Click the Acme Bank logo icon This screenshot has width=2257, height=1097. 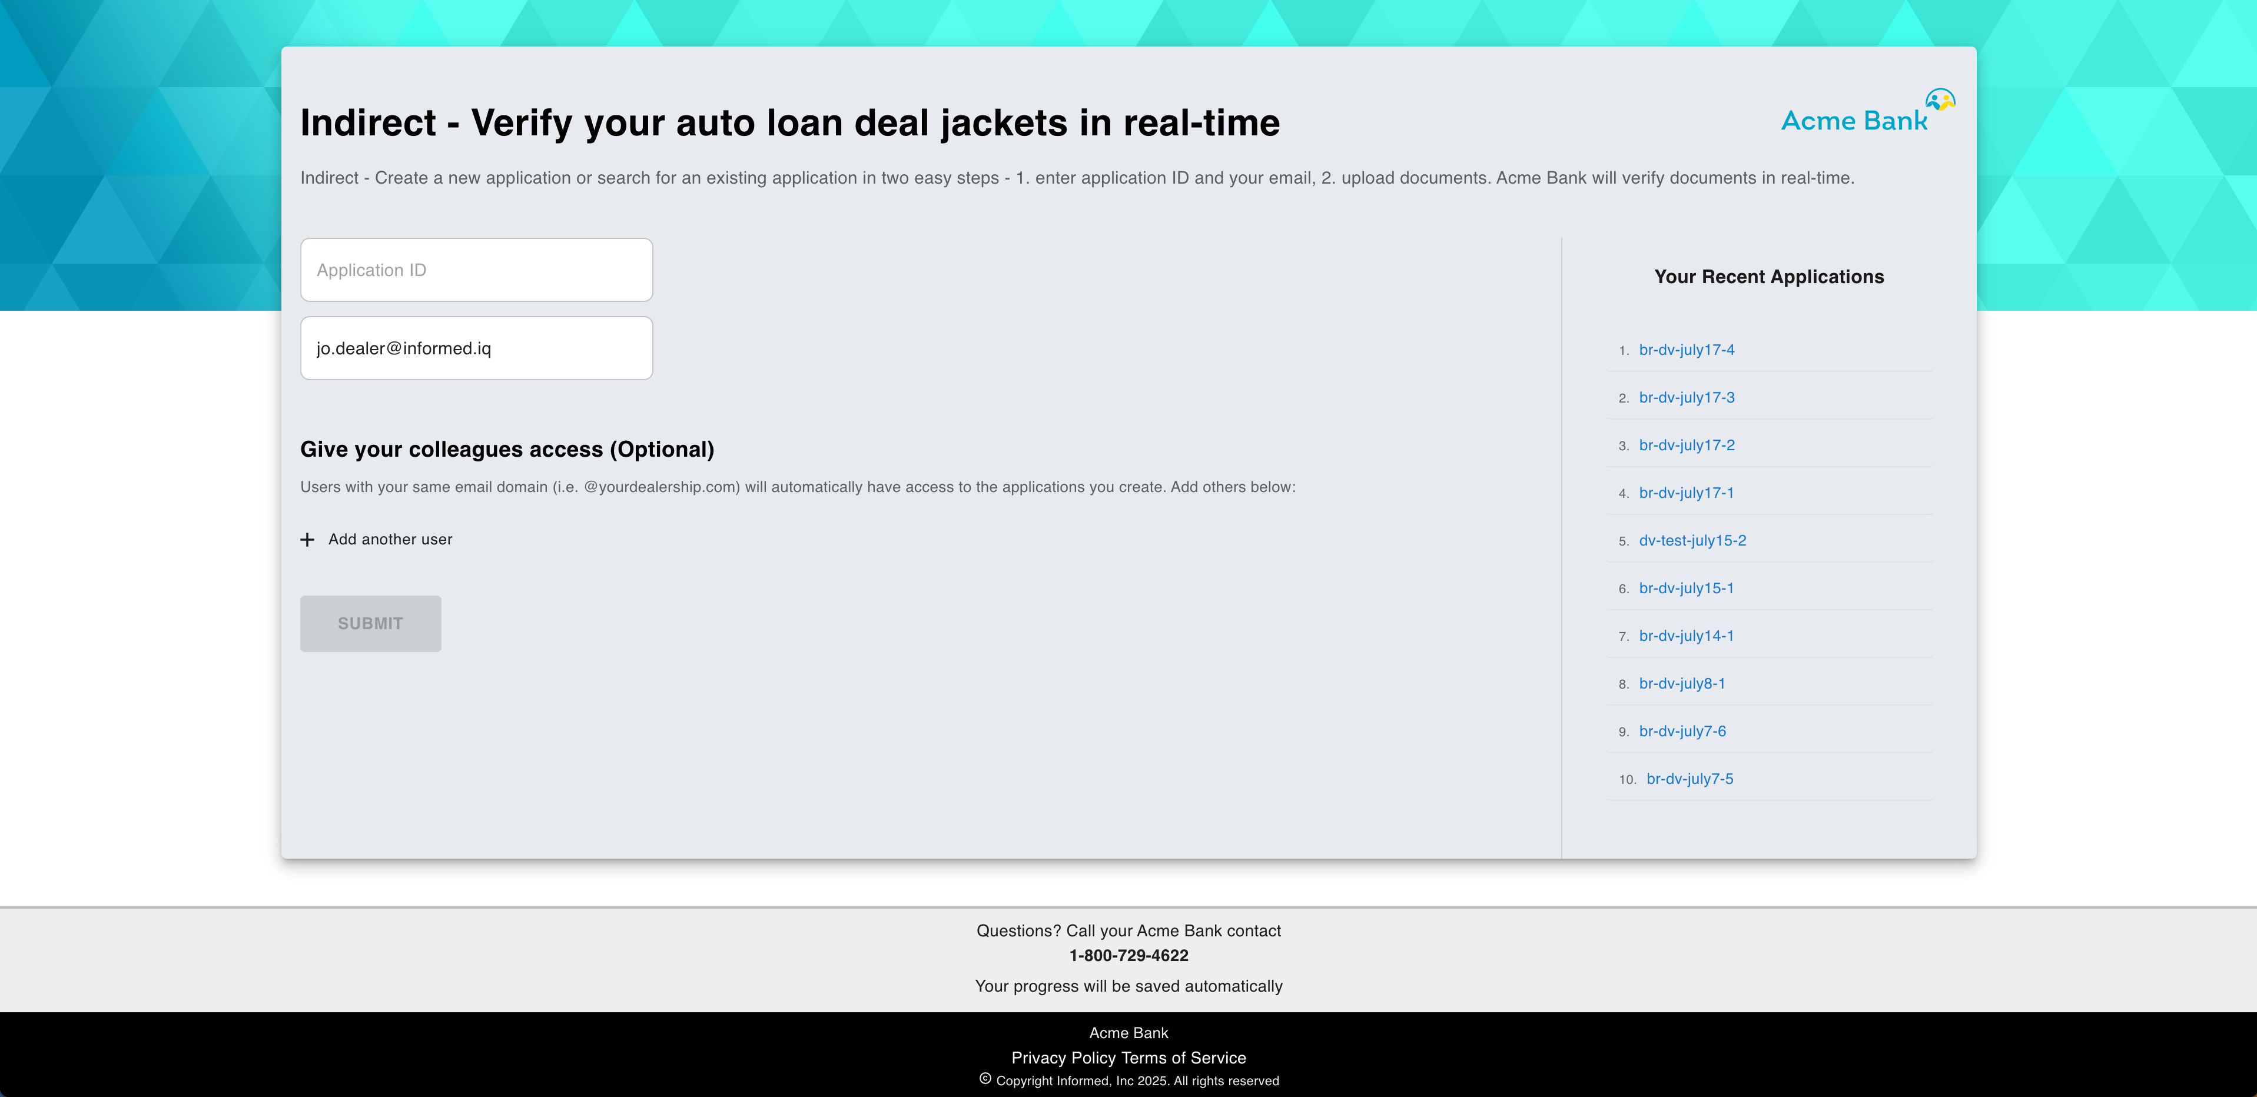[1940, 100]
